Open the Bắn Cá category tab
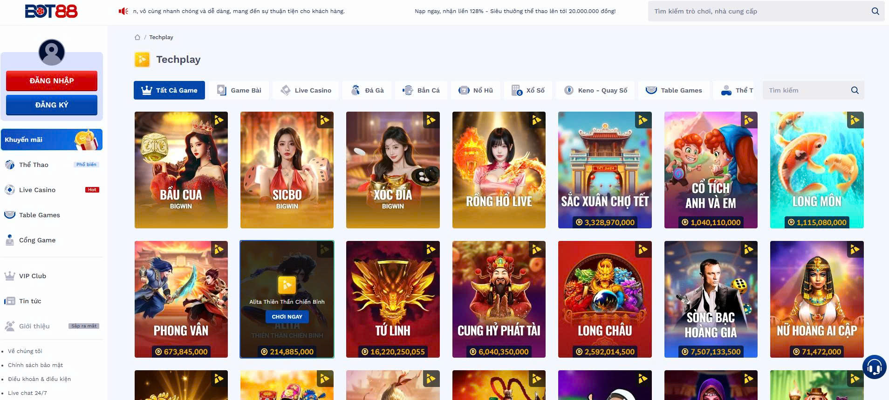 (421, 90)
